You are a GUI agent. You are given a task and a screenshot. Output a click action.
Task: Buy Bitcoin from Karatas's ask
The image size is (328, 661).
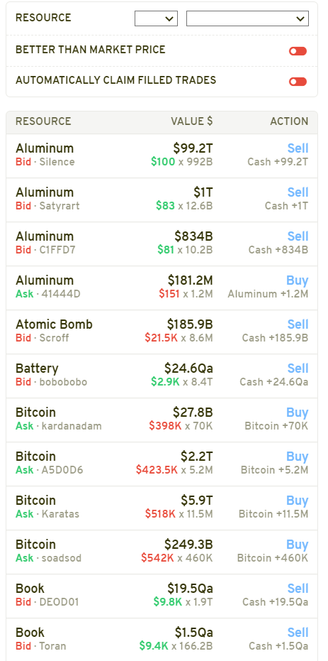click(298, 501)
